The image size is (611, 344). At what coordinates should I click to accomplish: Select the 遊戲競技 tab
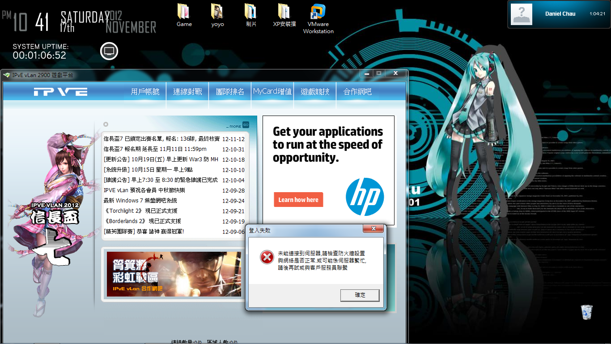point(315,91)
